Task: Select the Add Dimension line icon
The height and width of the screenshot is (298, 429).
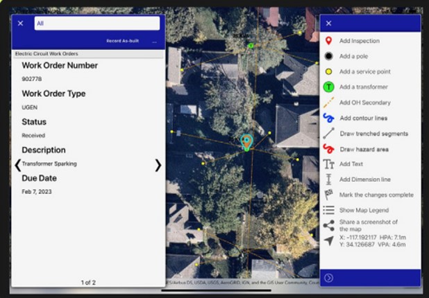Action: coord(328,179)
